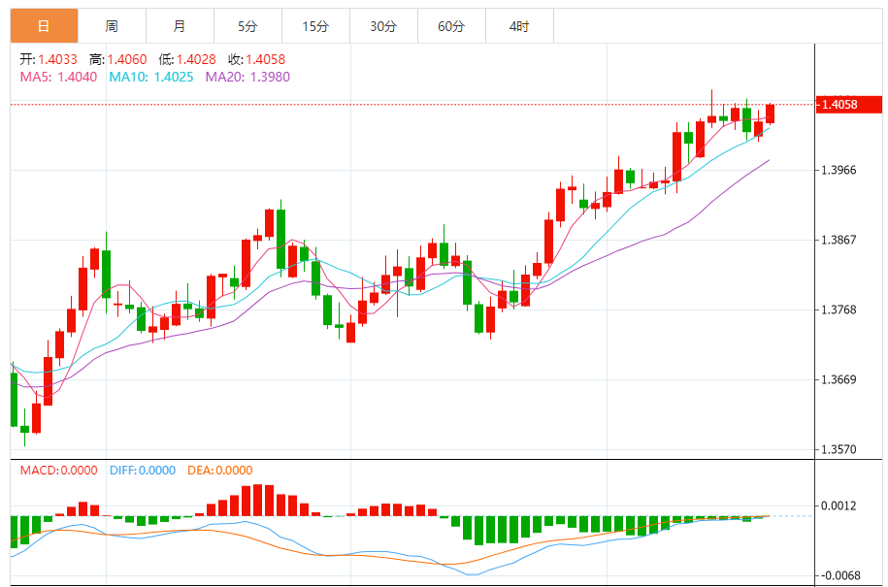Click the rightmost red candlestick on chart

[x=770, y=113]
